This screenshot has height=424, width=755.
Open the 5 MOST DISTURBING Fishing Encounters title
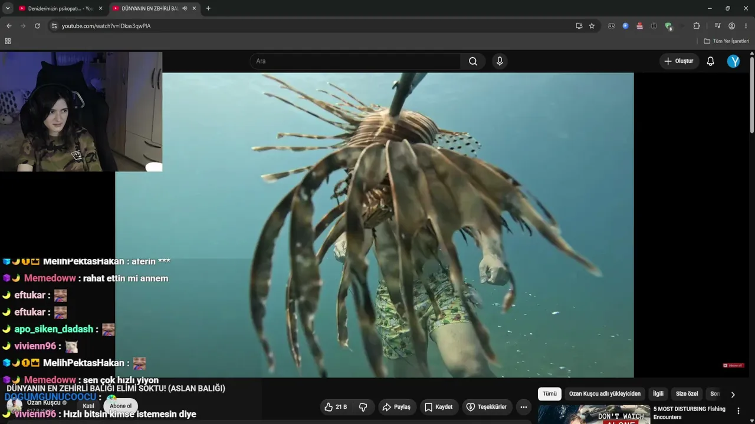point(689,413)
